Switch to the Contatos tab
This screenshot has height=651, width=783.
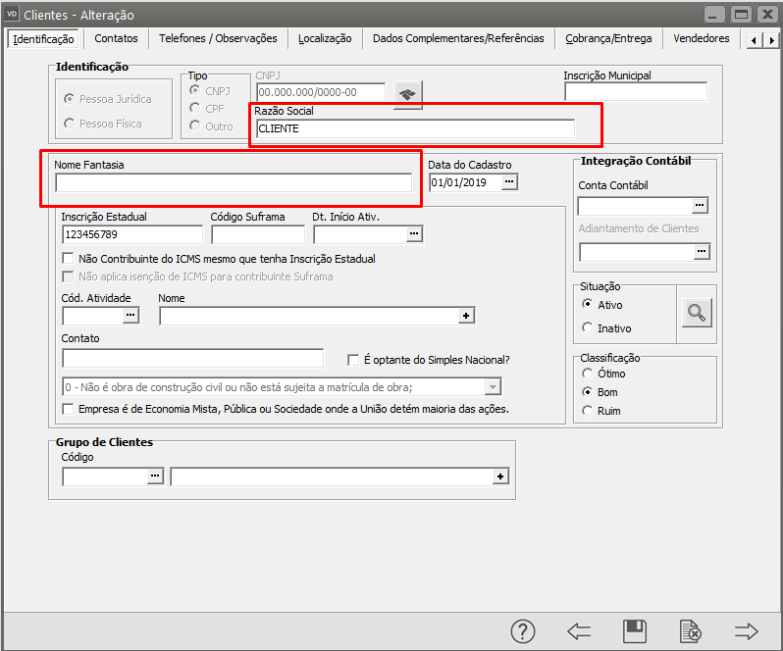pos(116,38)
